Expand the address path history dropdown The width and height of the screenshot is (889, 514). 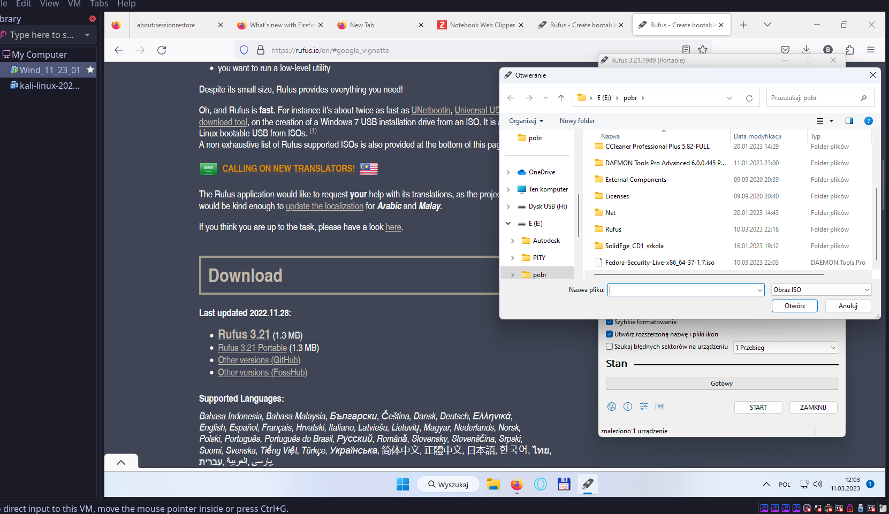(x=730, y=98)
